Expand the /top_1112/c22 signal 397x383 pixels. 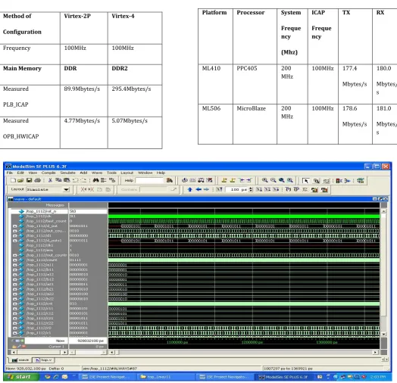[14, 323]
